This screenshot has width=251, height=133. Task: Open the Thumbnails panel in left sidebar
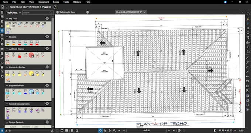click(x=2, y=17)
